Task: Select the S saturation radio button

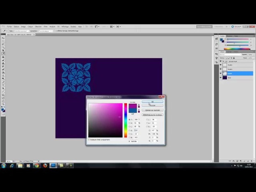Action: click(130, 123)
